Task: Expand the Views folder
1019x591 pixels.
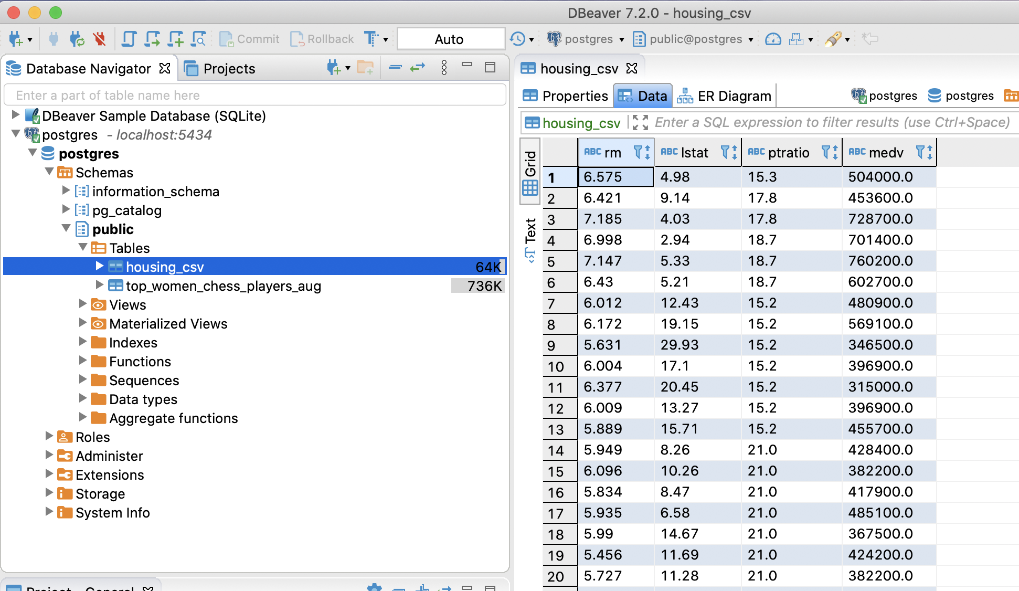Action: pyautogui.click(x=82, y=304)
